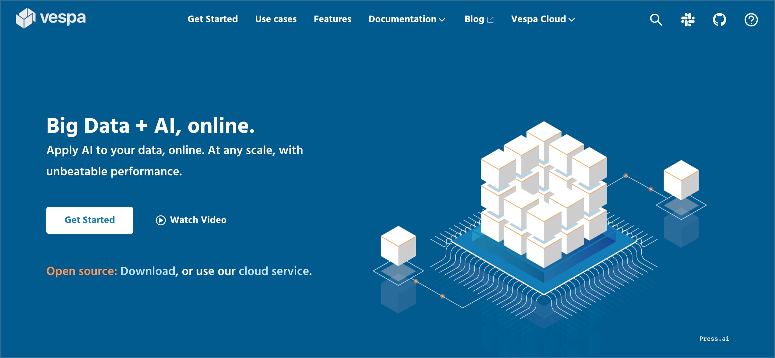Image resolution: width=775 pixels, height=358 pixels.
Task: Open the Blog external link
Action: coord(479,19)
